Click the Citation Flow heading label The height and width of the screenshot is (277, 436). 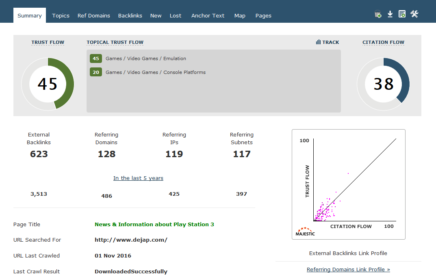383,42
